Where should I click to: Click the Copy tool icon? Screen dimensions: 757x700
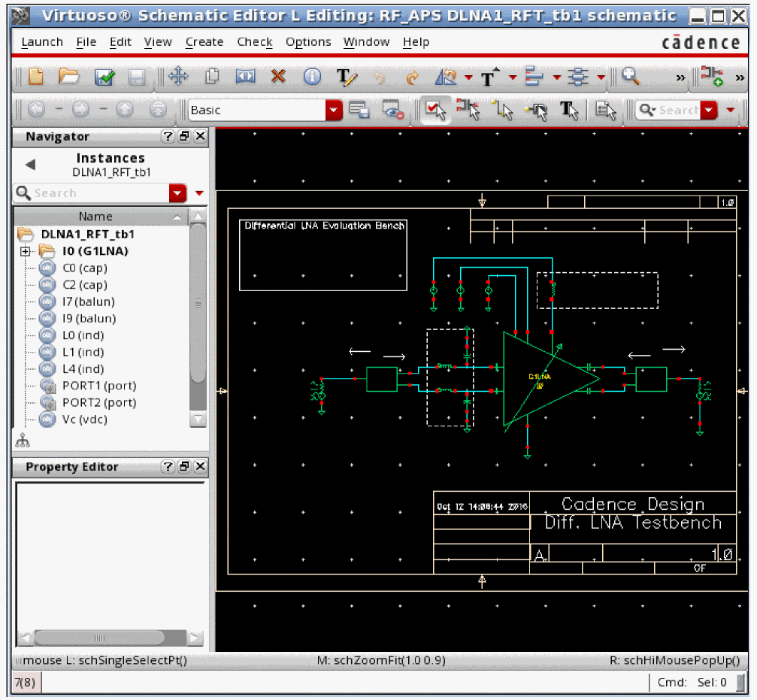212,77
